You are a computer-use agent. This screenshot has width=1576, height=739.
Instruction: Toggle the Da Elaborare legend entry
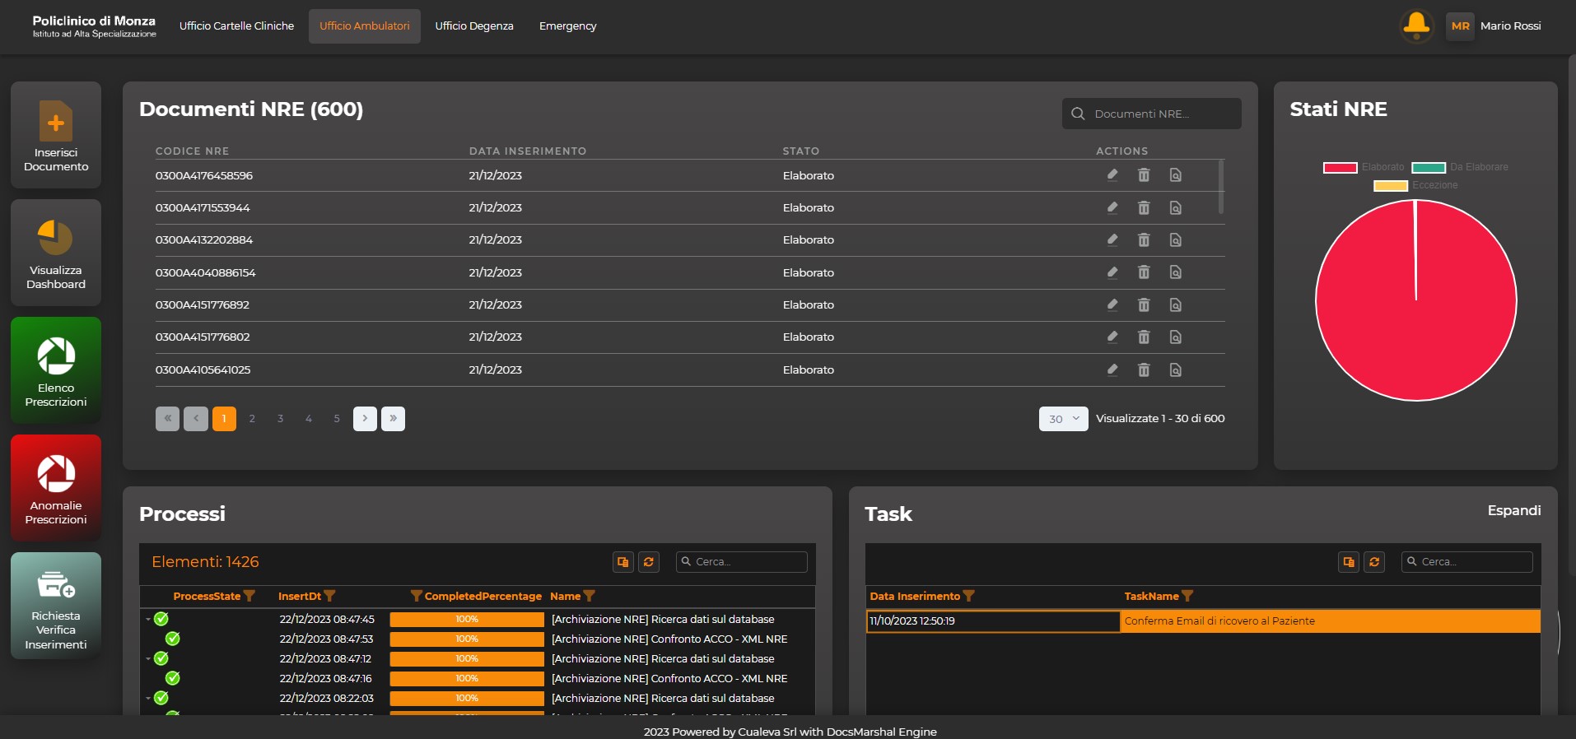[x=1460, y=167]
